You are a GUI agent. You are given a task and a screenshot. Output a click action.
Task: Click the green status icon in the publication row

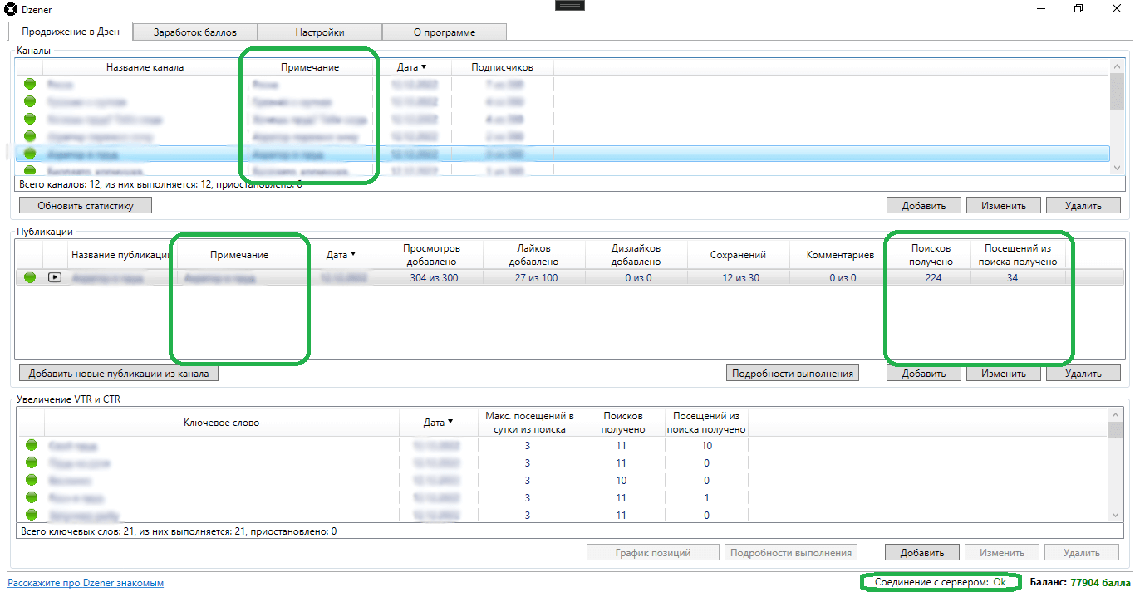pos(31,278)
